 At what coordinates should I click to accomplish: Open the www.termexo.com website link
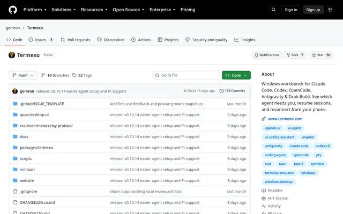pos(285,119)
